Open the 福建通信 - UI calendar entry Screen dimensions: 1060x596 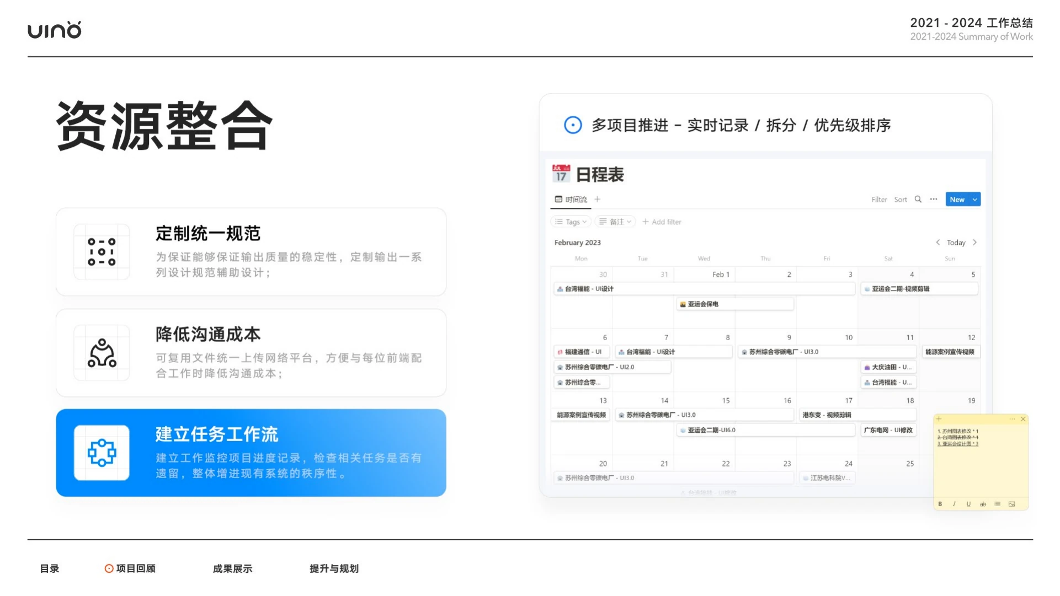(x=582, y=352)
